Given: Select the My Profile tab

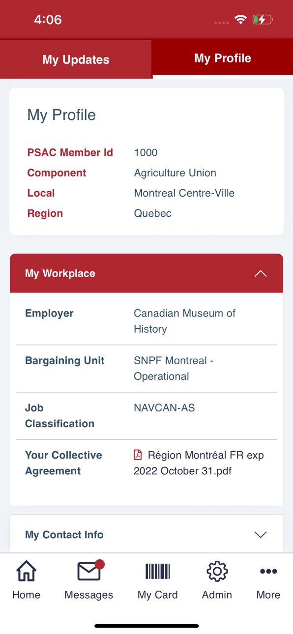Looking at the screenshot, I should pos(223,58).
